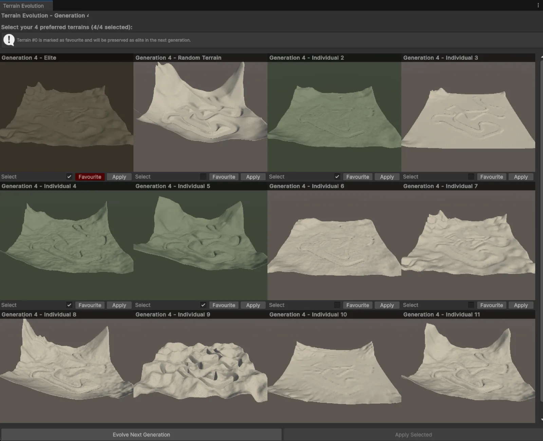
Task: Mark Random Terrain as Favourite
Action: 224,177
